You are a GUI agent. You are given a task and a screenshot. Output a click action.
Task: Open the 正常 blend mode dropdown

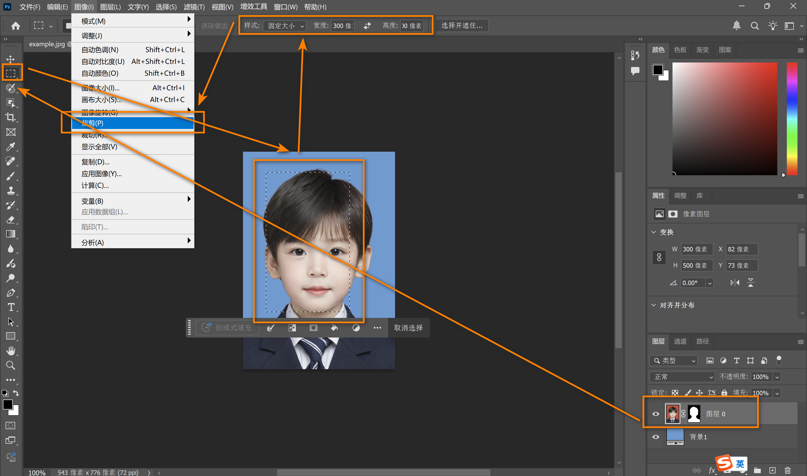click(x=682, y=376)
